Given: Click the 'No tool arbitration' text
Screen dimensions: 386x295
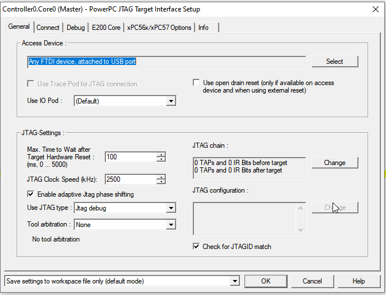Looking at the screenshot, I should click(56, 239).
